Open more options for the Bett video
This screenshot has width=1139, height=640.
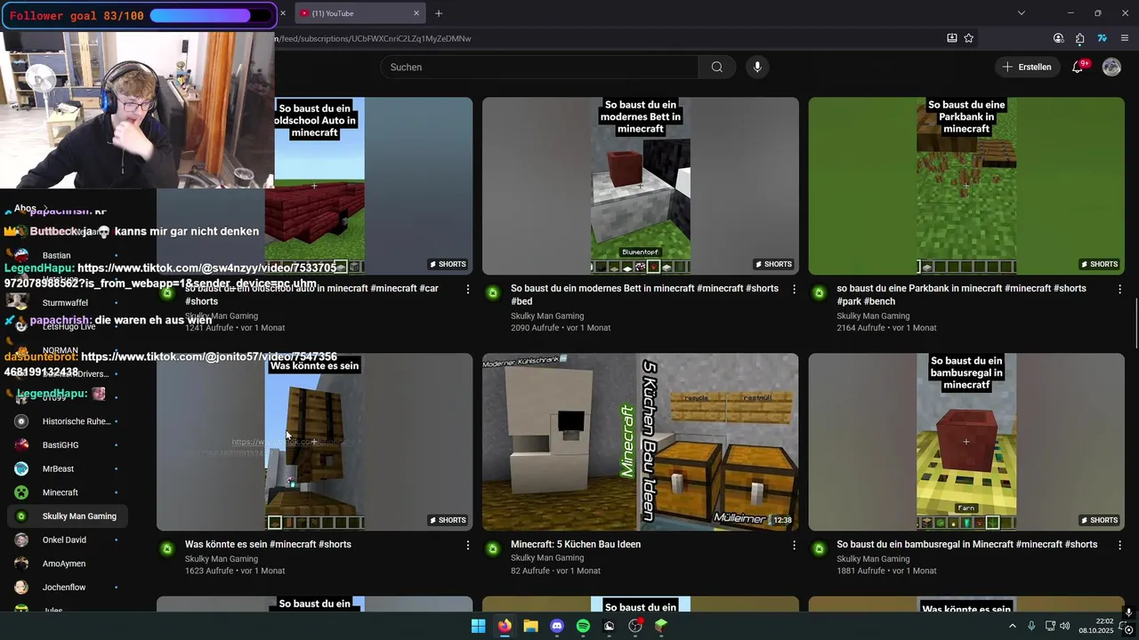click(794, 289)
